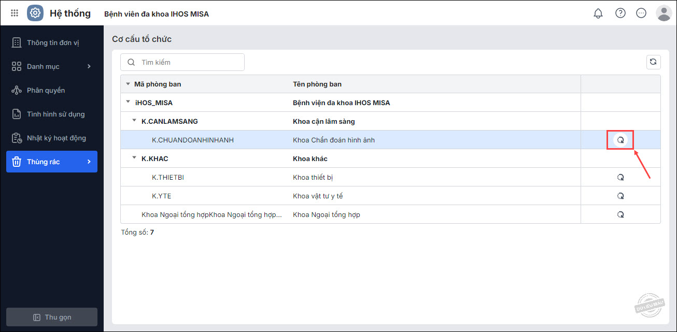The height and width of the screenshot is (332, 677).
Task: Select the K.CANLAMSANG row
Action: coord(390,121)
